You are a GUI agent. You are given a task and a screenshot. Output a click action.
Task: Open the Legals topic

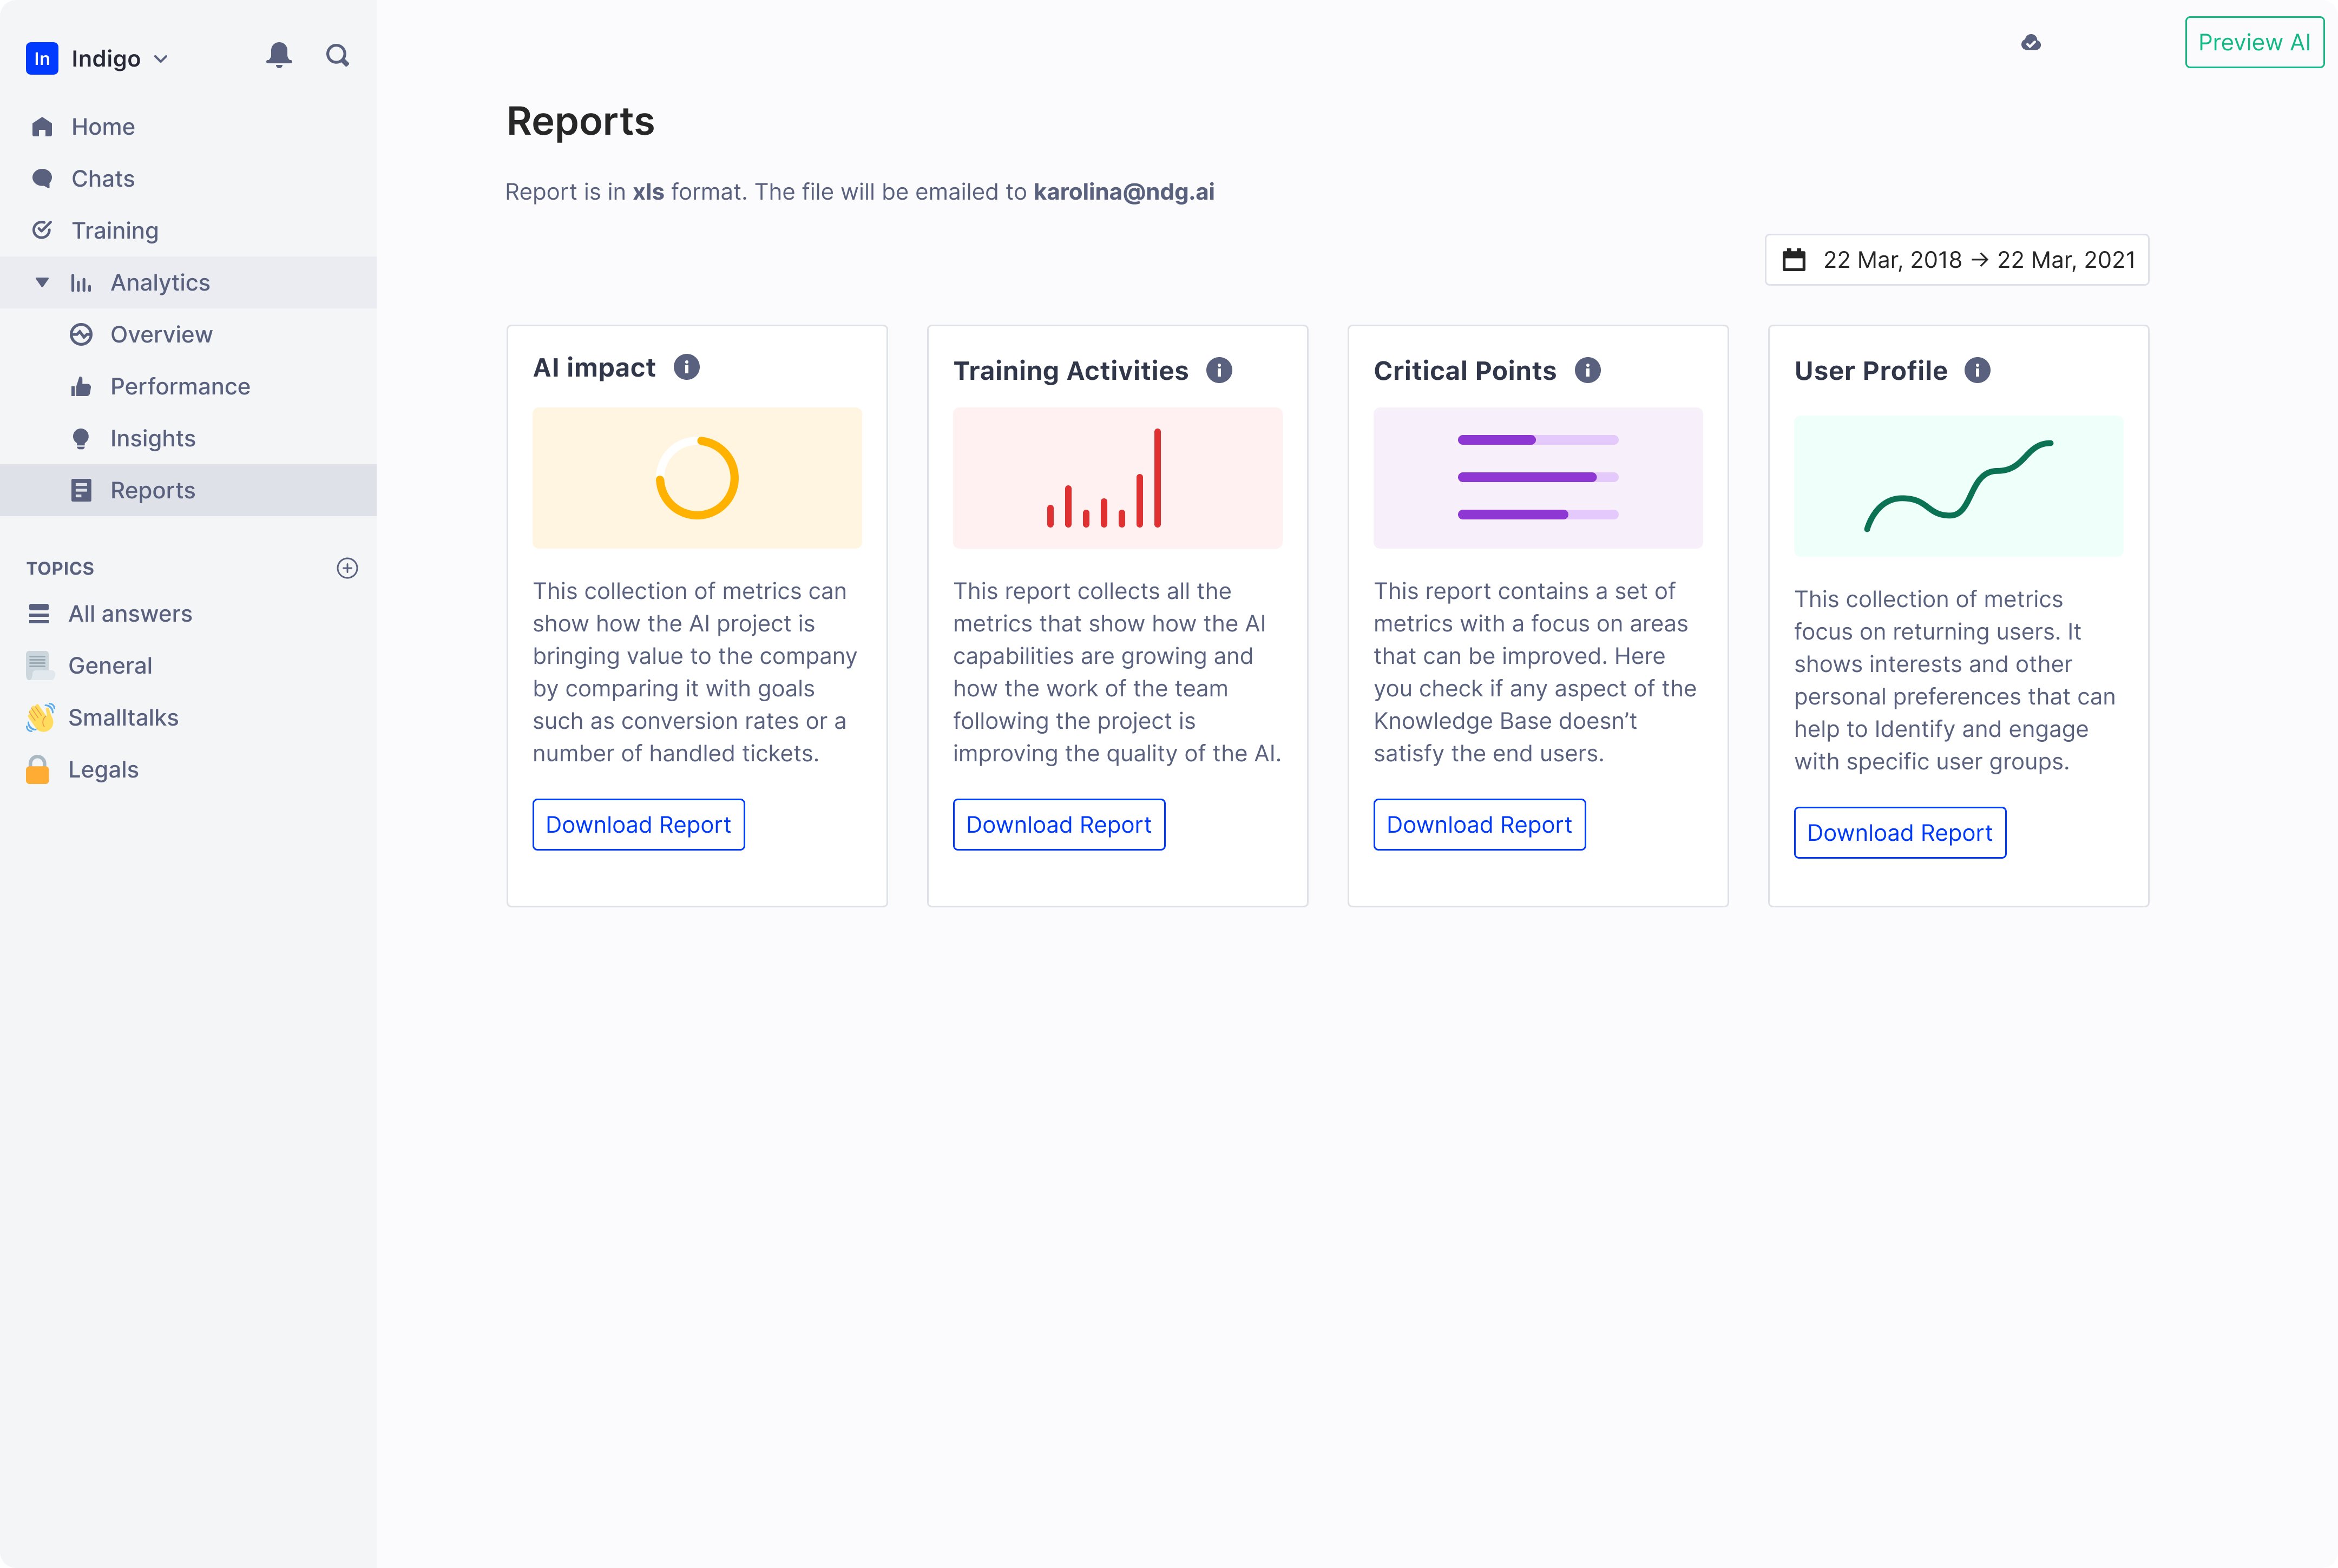click(103, 770)
